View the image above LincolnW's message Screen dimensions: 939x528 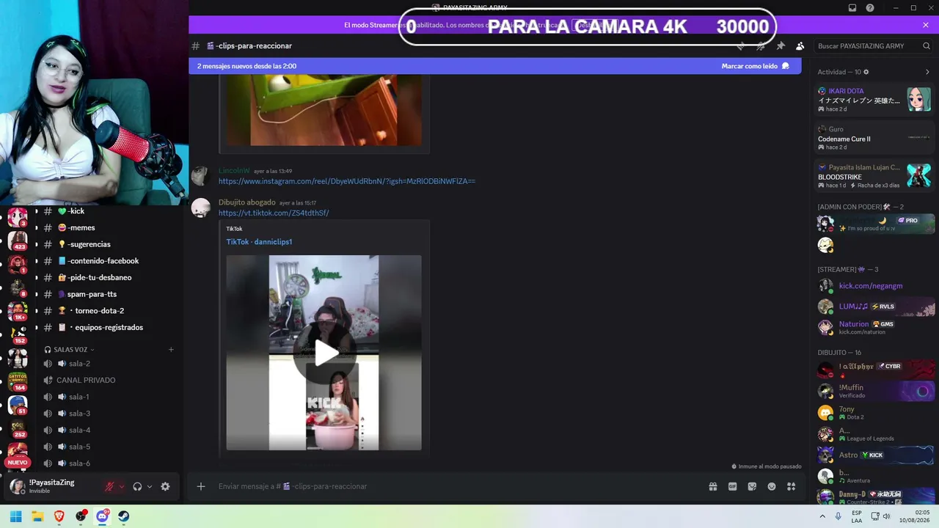click(324, 110)
